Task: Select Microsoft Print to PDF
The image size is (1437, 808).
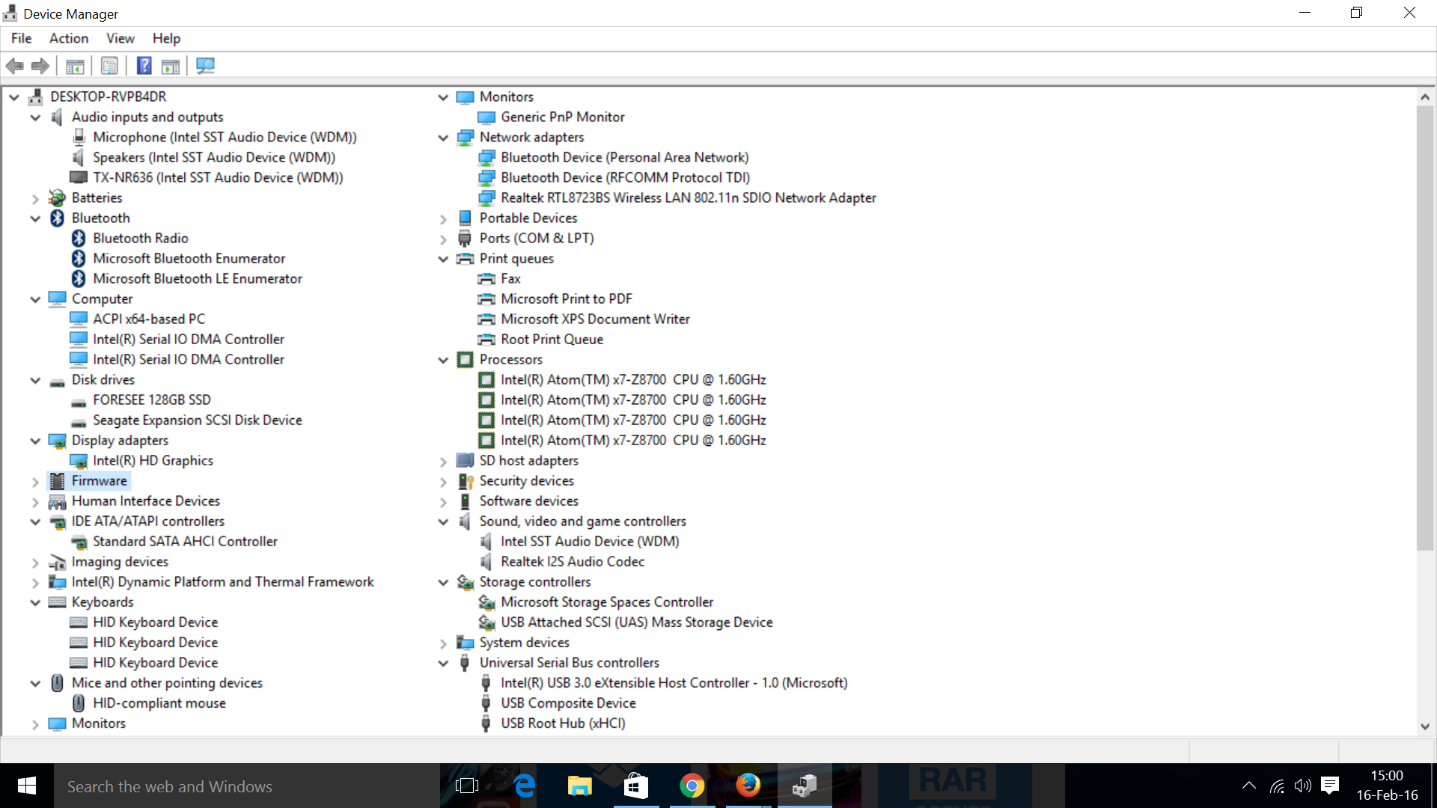Action: tap(567, 299)
